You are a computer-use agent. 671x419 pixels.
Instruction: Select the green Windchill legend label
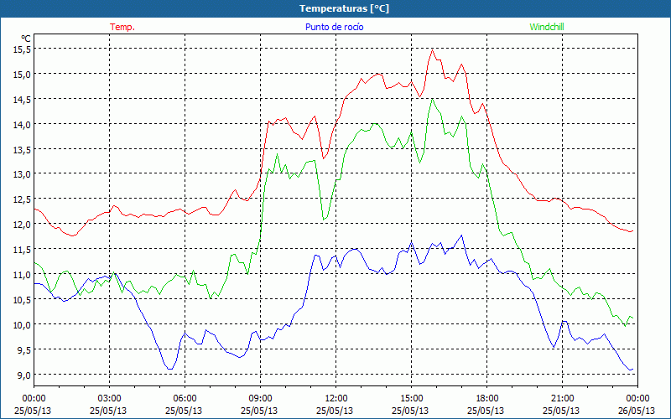(x=547, y=27)
